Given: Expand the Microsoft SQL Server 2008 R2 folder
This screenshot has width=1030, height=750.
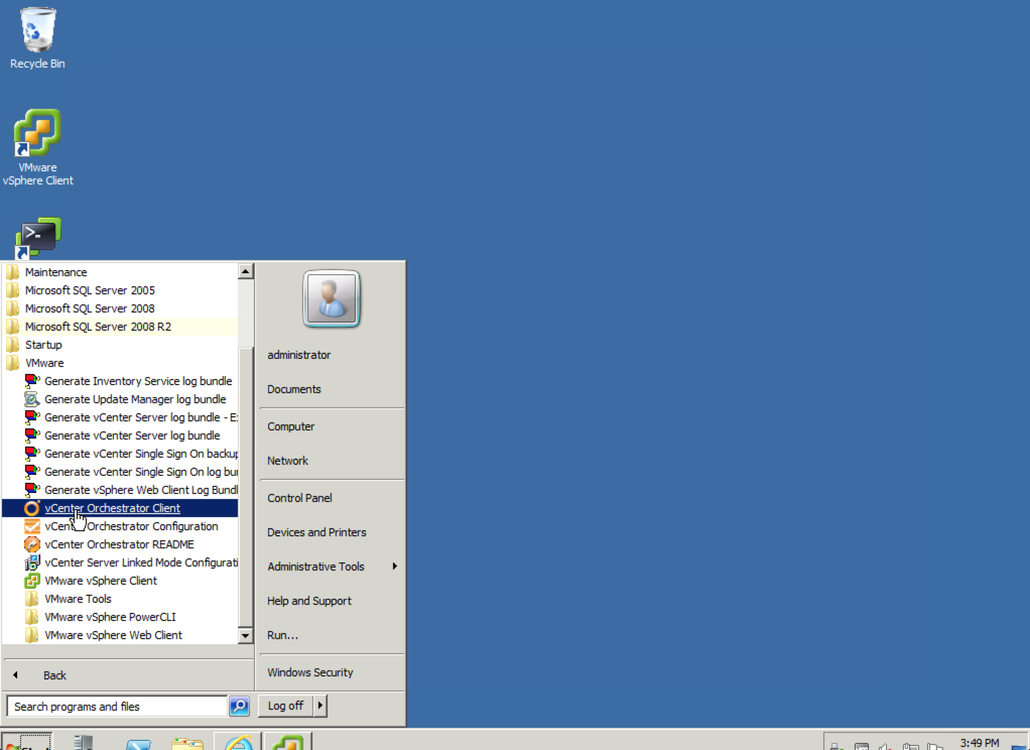Looking at the screenshot, I should (98, 327).
